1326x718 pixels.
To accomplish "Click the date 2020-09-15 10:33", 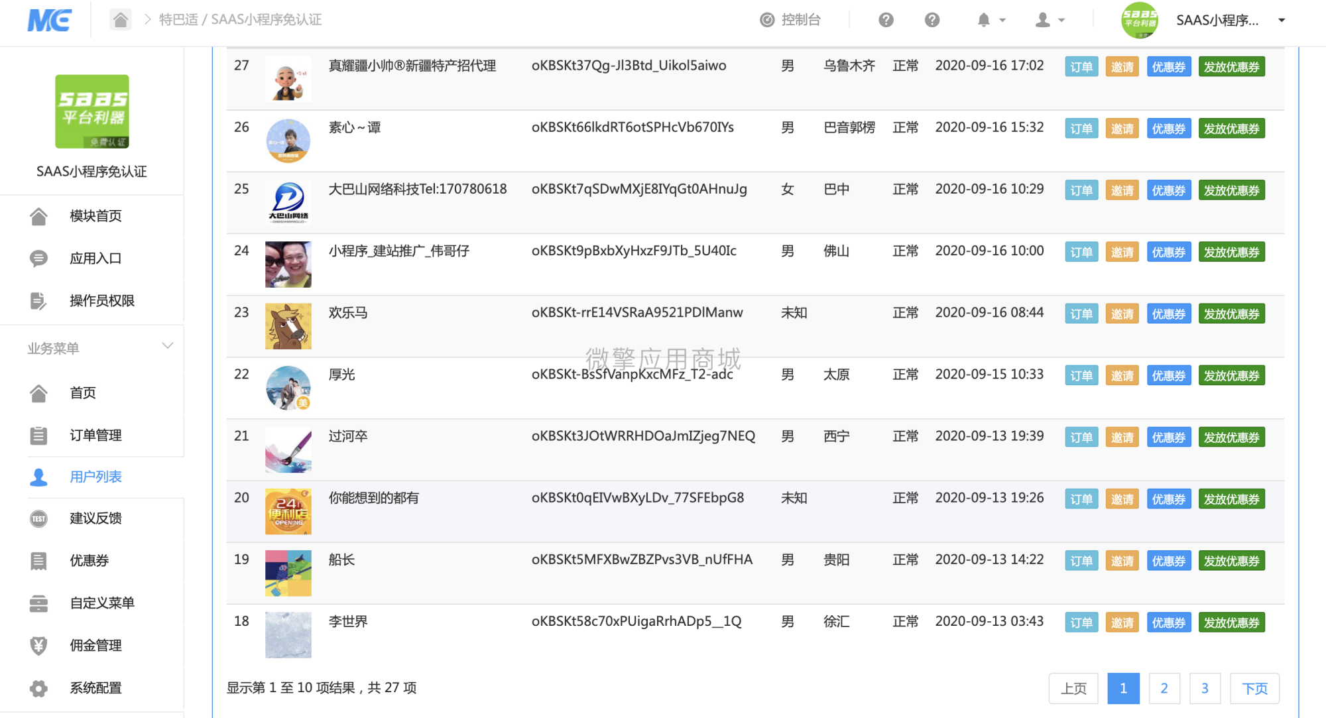I will click(x=989, y=374).
